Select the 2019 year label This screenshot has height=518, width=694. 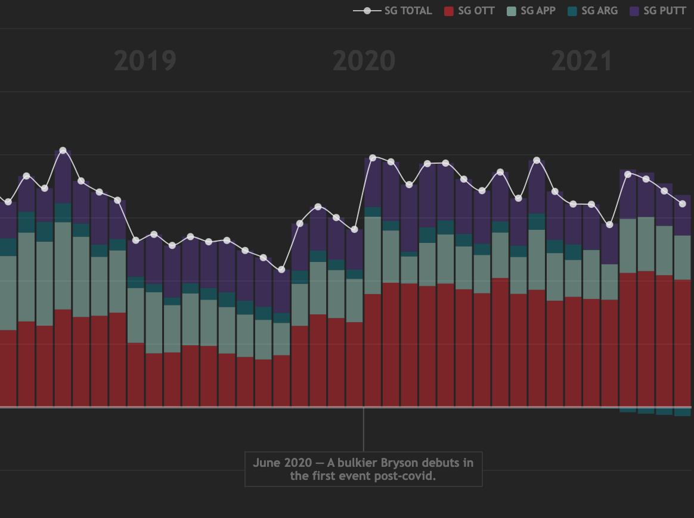pos(145,61)
